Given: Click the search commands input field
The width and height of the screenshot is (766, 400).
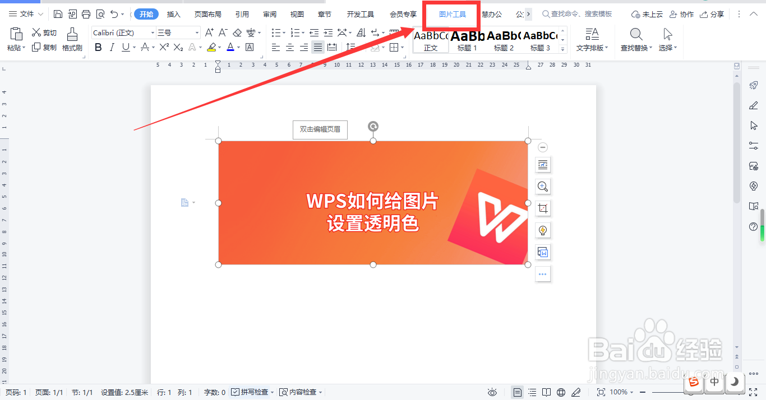Looking at the screenshot, I should click(578, 14).
